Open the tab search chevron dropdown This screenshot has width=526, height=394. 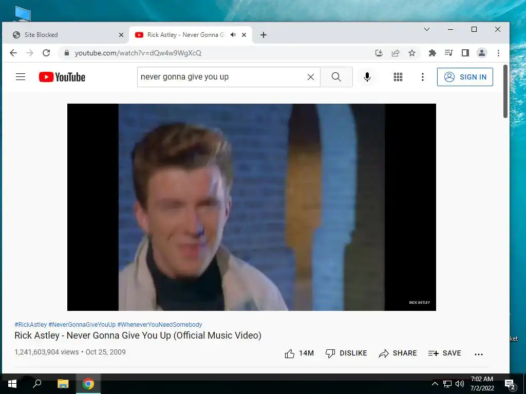[x=427, y=29]
